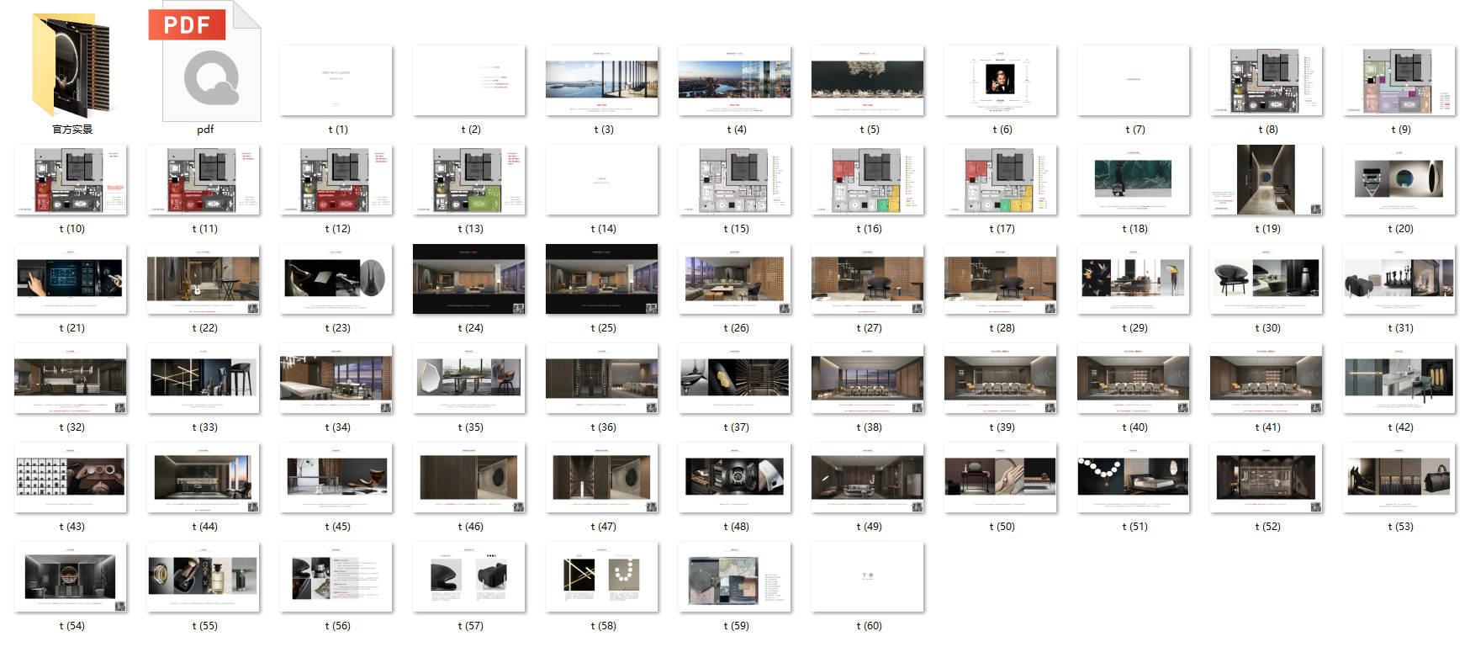
Task: Click bar stool image t (33)
Action: (x=204, y=379)
